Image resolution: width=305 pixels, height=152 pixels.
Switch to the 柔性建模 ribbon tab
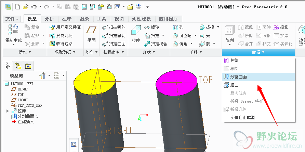coord(141,19)
